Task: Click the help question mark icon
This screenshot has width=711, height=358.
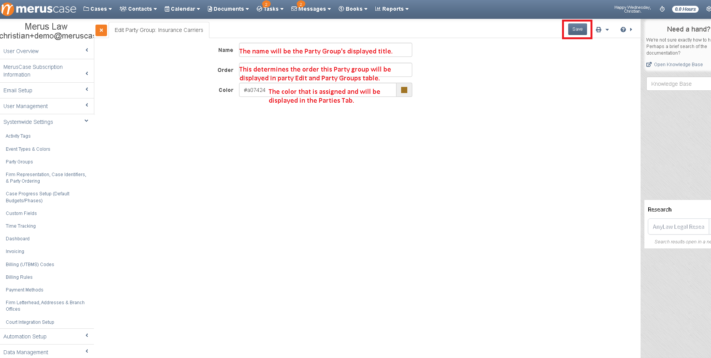Action: [623, 30]
